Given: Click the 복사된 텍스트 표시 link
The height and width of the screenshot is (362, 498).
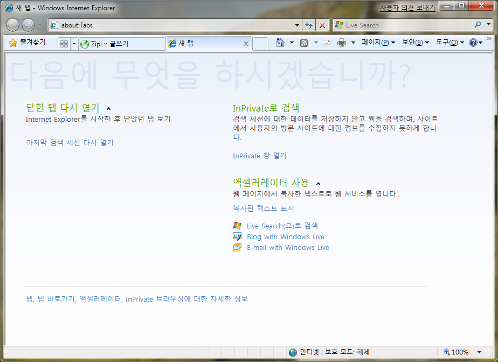Looking at the screenshot, I should pos(264,208).
